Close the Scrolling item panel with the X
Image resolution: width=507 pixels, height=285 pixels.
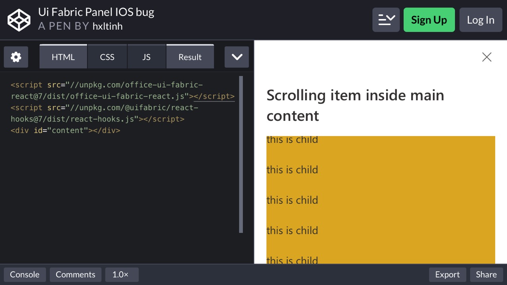tap(486, 57)
